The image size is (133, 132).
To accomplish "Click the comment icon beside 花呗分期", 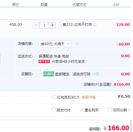I will point(129,110).
